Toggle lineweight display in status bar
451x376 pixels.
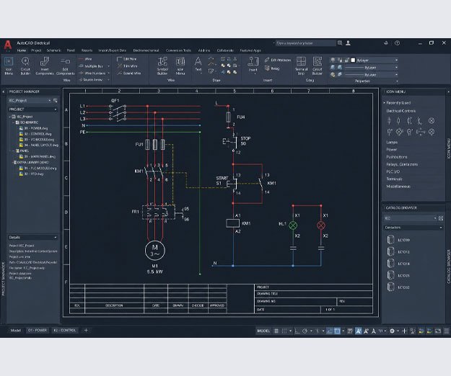click(x=350, y=331)
